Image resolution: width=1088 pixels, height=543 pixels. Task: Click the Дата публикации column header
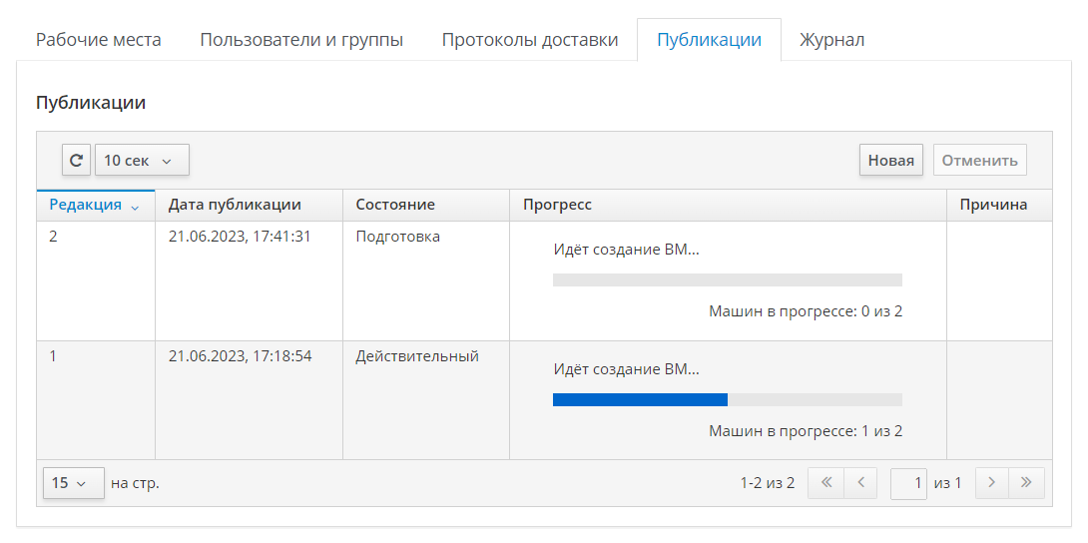[235, 205]
